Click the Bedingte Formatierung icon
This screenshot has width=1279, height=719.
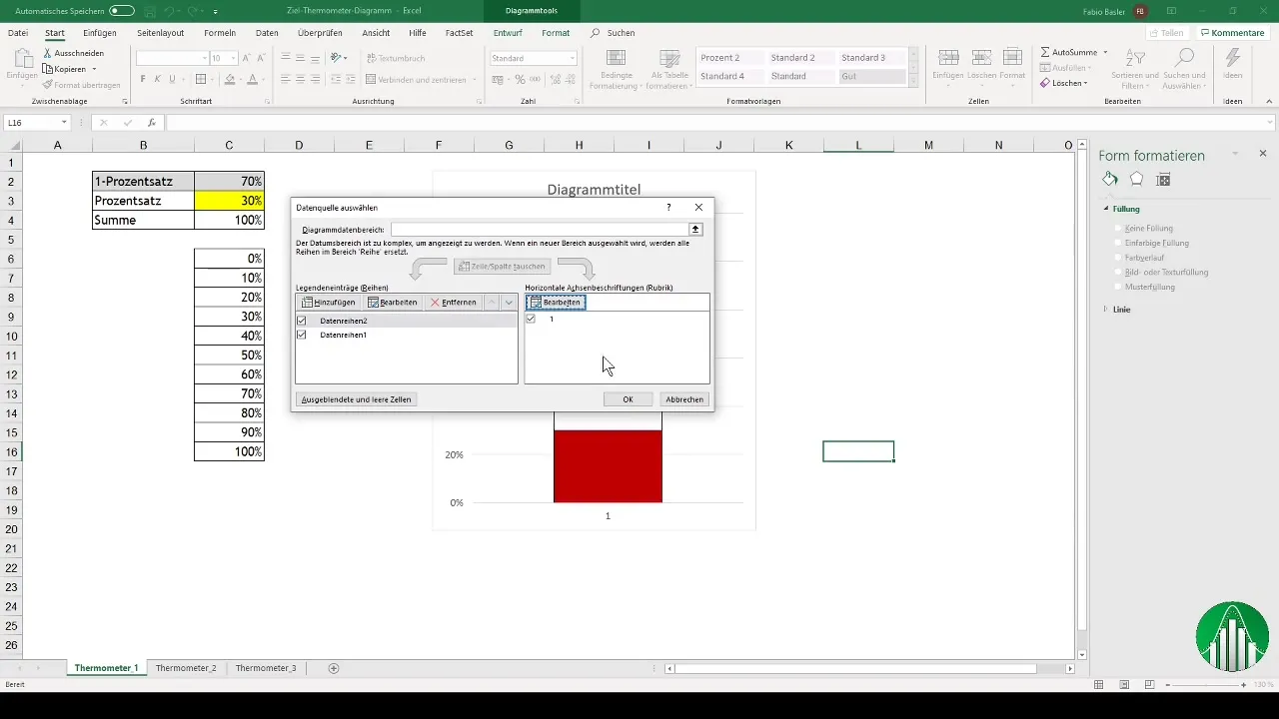tap(617, 58)
